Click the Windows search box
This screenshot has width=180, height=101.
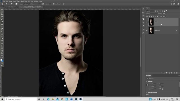coord(21,99)
